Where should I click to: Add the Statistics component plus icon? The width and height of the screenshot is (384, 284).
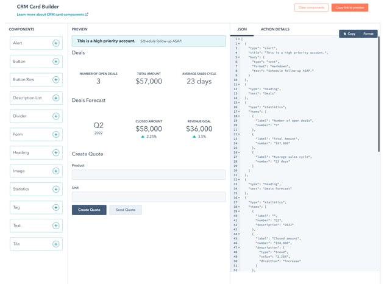point(56,189)
